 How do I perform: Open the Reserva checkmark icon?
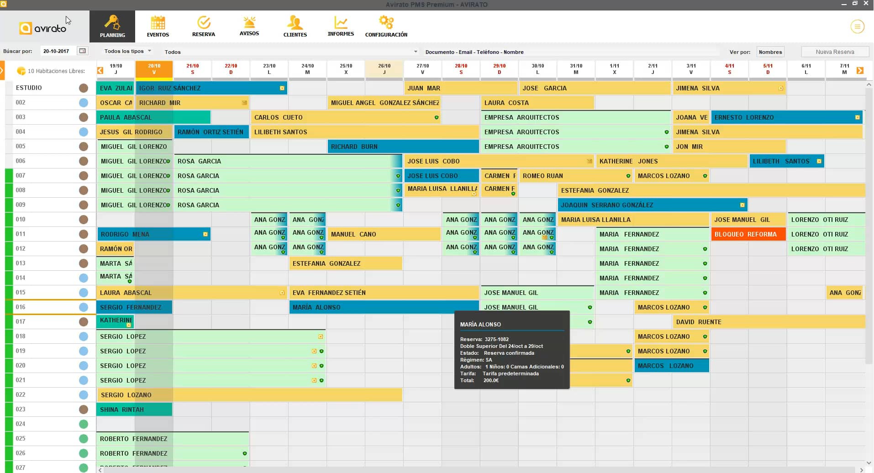(x=204, y=22)
